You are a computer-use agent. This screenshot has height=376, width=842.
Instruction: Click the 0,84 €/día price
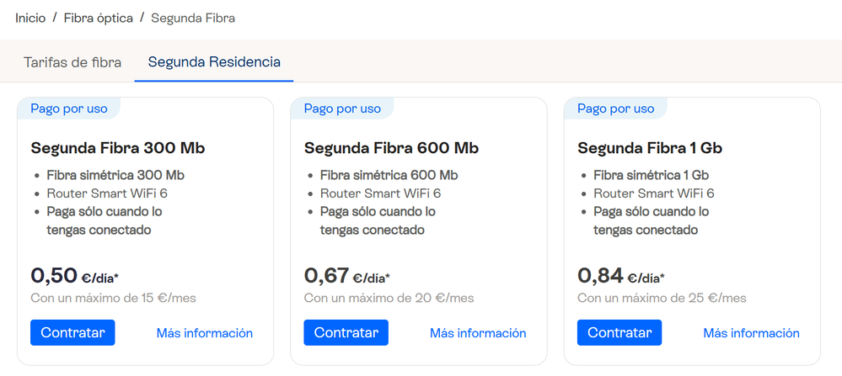(620, 276)
